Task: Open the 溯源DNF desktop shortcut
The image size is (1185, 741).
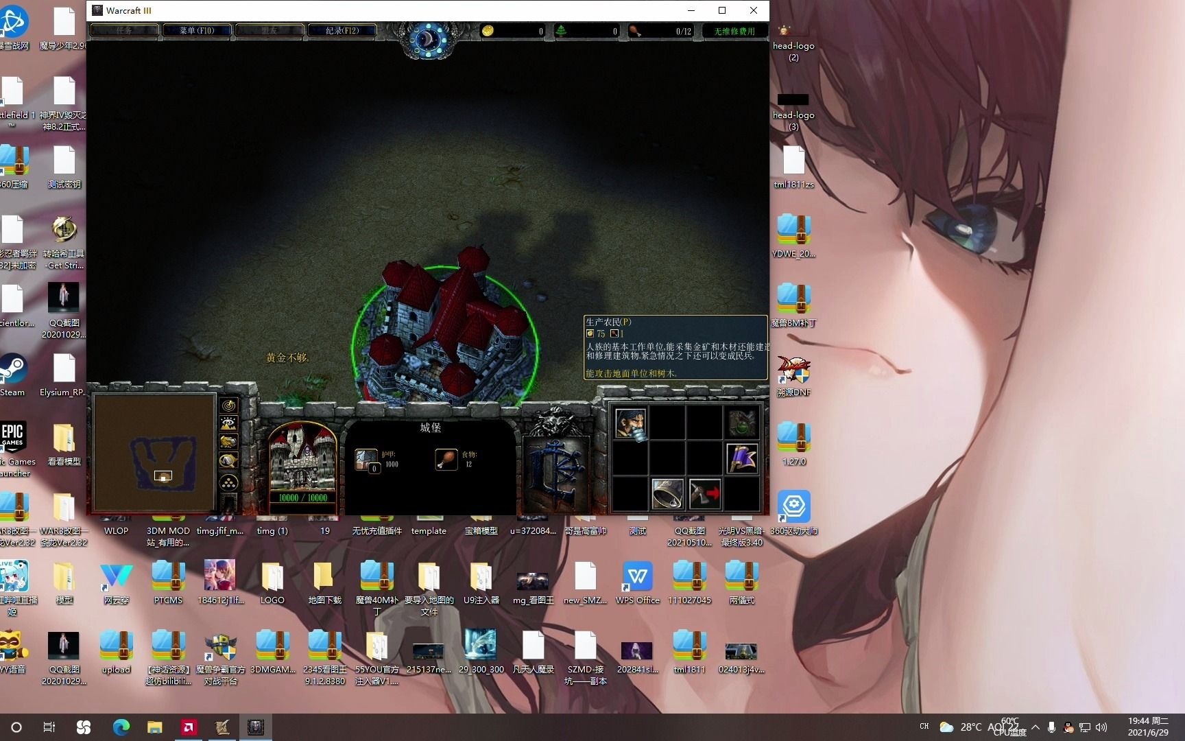Action: pos(793,375)
